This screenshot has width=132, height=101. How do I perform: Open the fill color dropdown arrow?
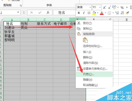98,13
